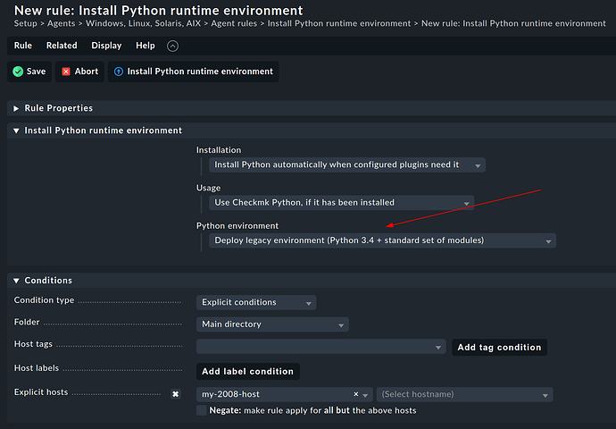Viewport: 616px width, 429px height.
Task: Click the Install Python runtime environment button
Action: point(193,71)
